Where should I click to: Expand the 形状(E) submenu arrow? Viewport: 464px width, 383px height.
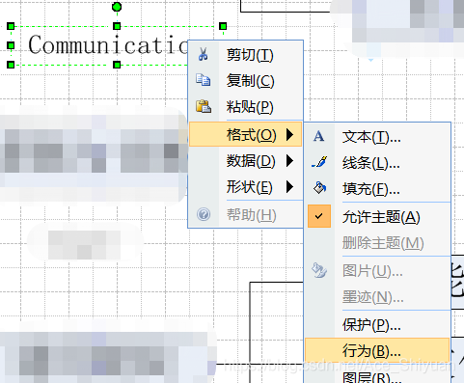[x=289, y=186]
